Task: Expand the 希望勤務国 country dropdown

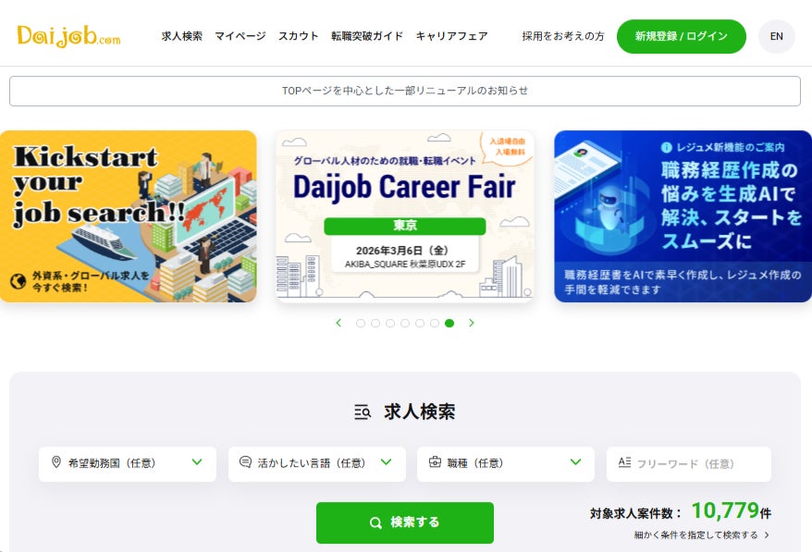Action: pyautogui.click(x=128, y=464)
